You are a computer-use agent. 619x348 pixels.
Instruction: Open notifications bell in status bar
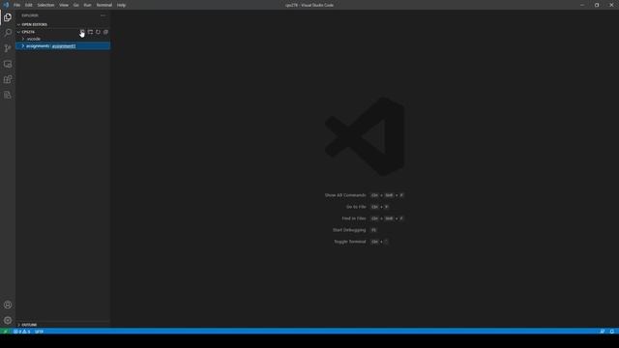(612, 332)
